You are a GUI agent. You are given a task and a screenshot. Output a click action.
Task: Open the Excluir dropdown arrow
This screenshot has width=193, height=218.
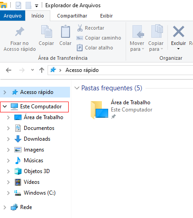(x=178, y=49)
